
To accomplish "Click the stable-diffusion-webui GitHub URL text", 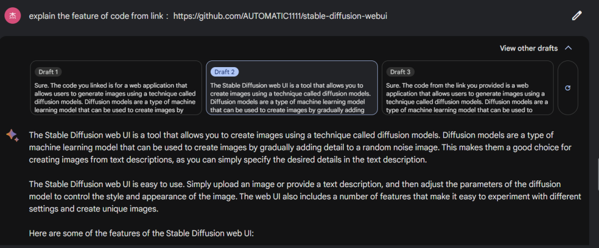I will pos(280,16).
